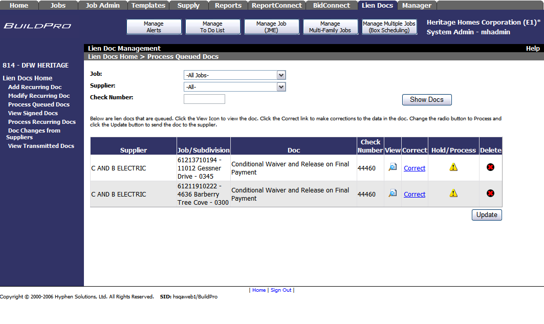Open the Manager tab
Image resolution: width=544 pixels, height=324 pixels.
(x=417, y=5)
